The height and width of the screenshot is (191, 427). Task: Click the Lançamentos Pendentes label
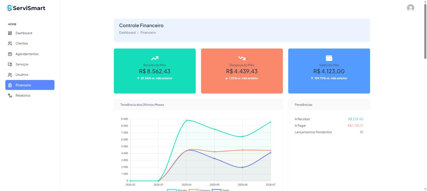pyautogui.click(x=313, y=132)
